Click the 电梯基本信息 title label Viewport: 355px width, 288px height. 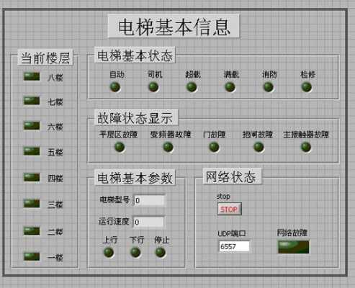(x=174, y=27)
